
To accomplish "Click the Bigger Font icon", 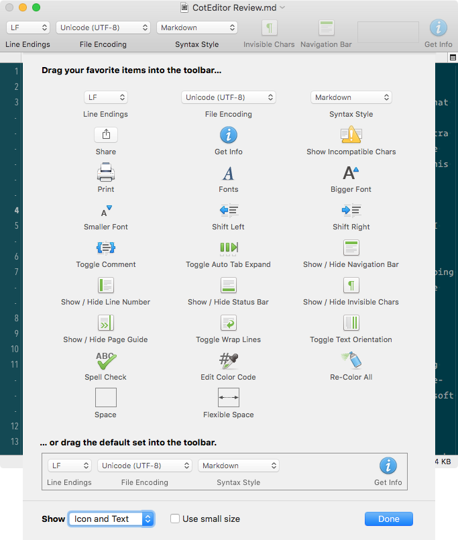I will [x=351, y=172].
